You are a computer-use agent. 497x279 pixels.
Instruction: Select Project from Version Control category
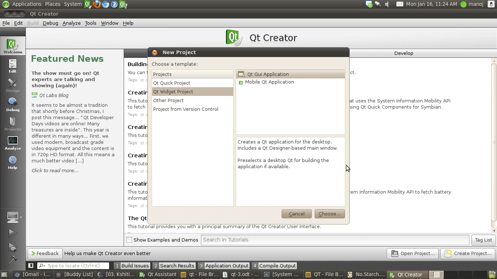coord(192,109)
